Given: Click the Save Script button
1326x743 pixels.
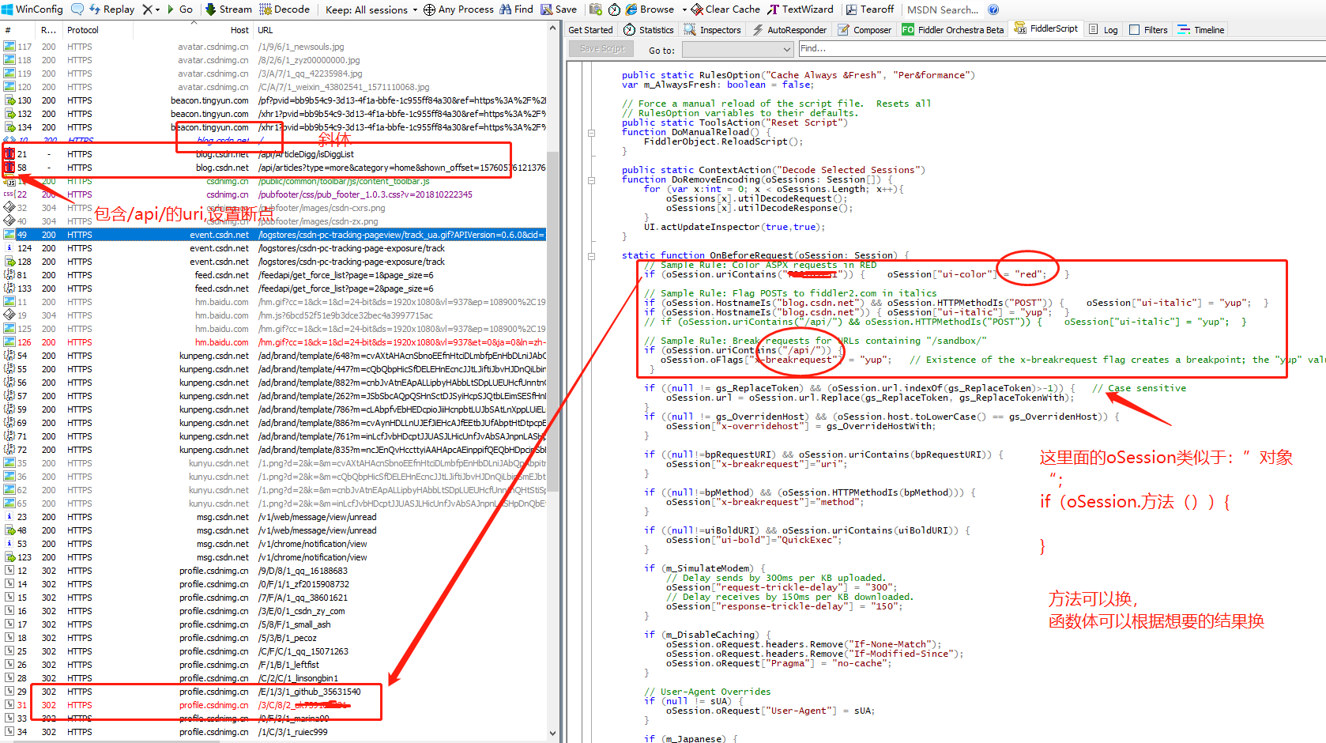Looking at the screenshot, I should point(600,48).
